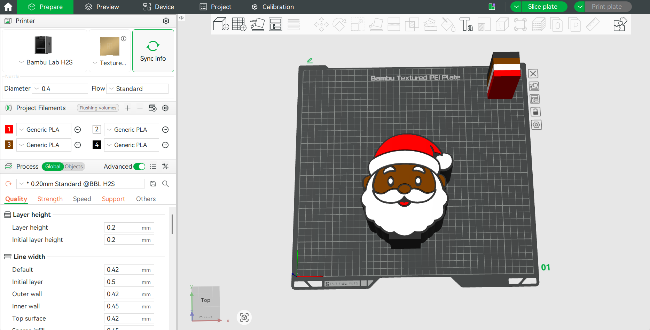Open the Strength settings tab
The width and height of the screenshot is (650, 330).
coord(50,199)
